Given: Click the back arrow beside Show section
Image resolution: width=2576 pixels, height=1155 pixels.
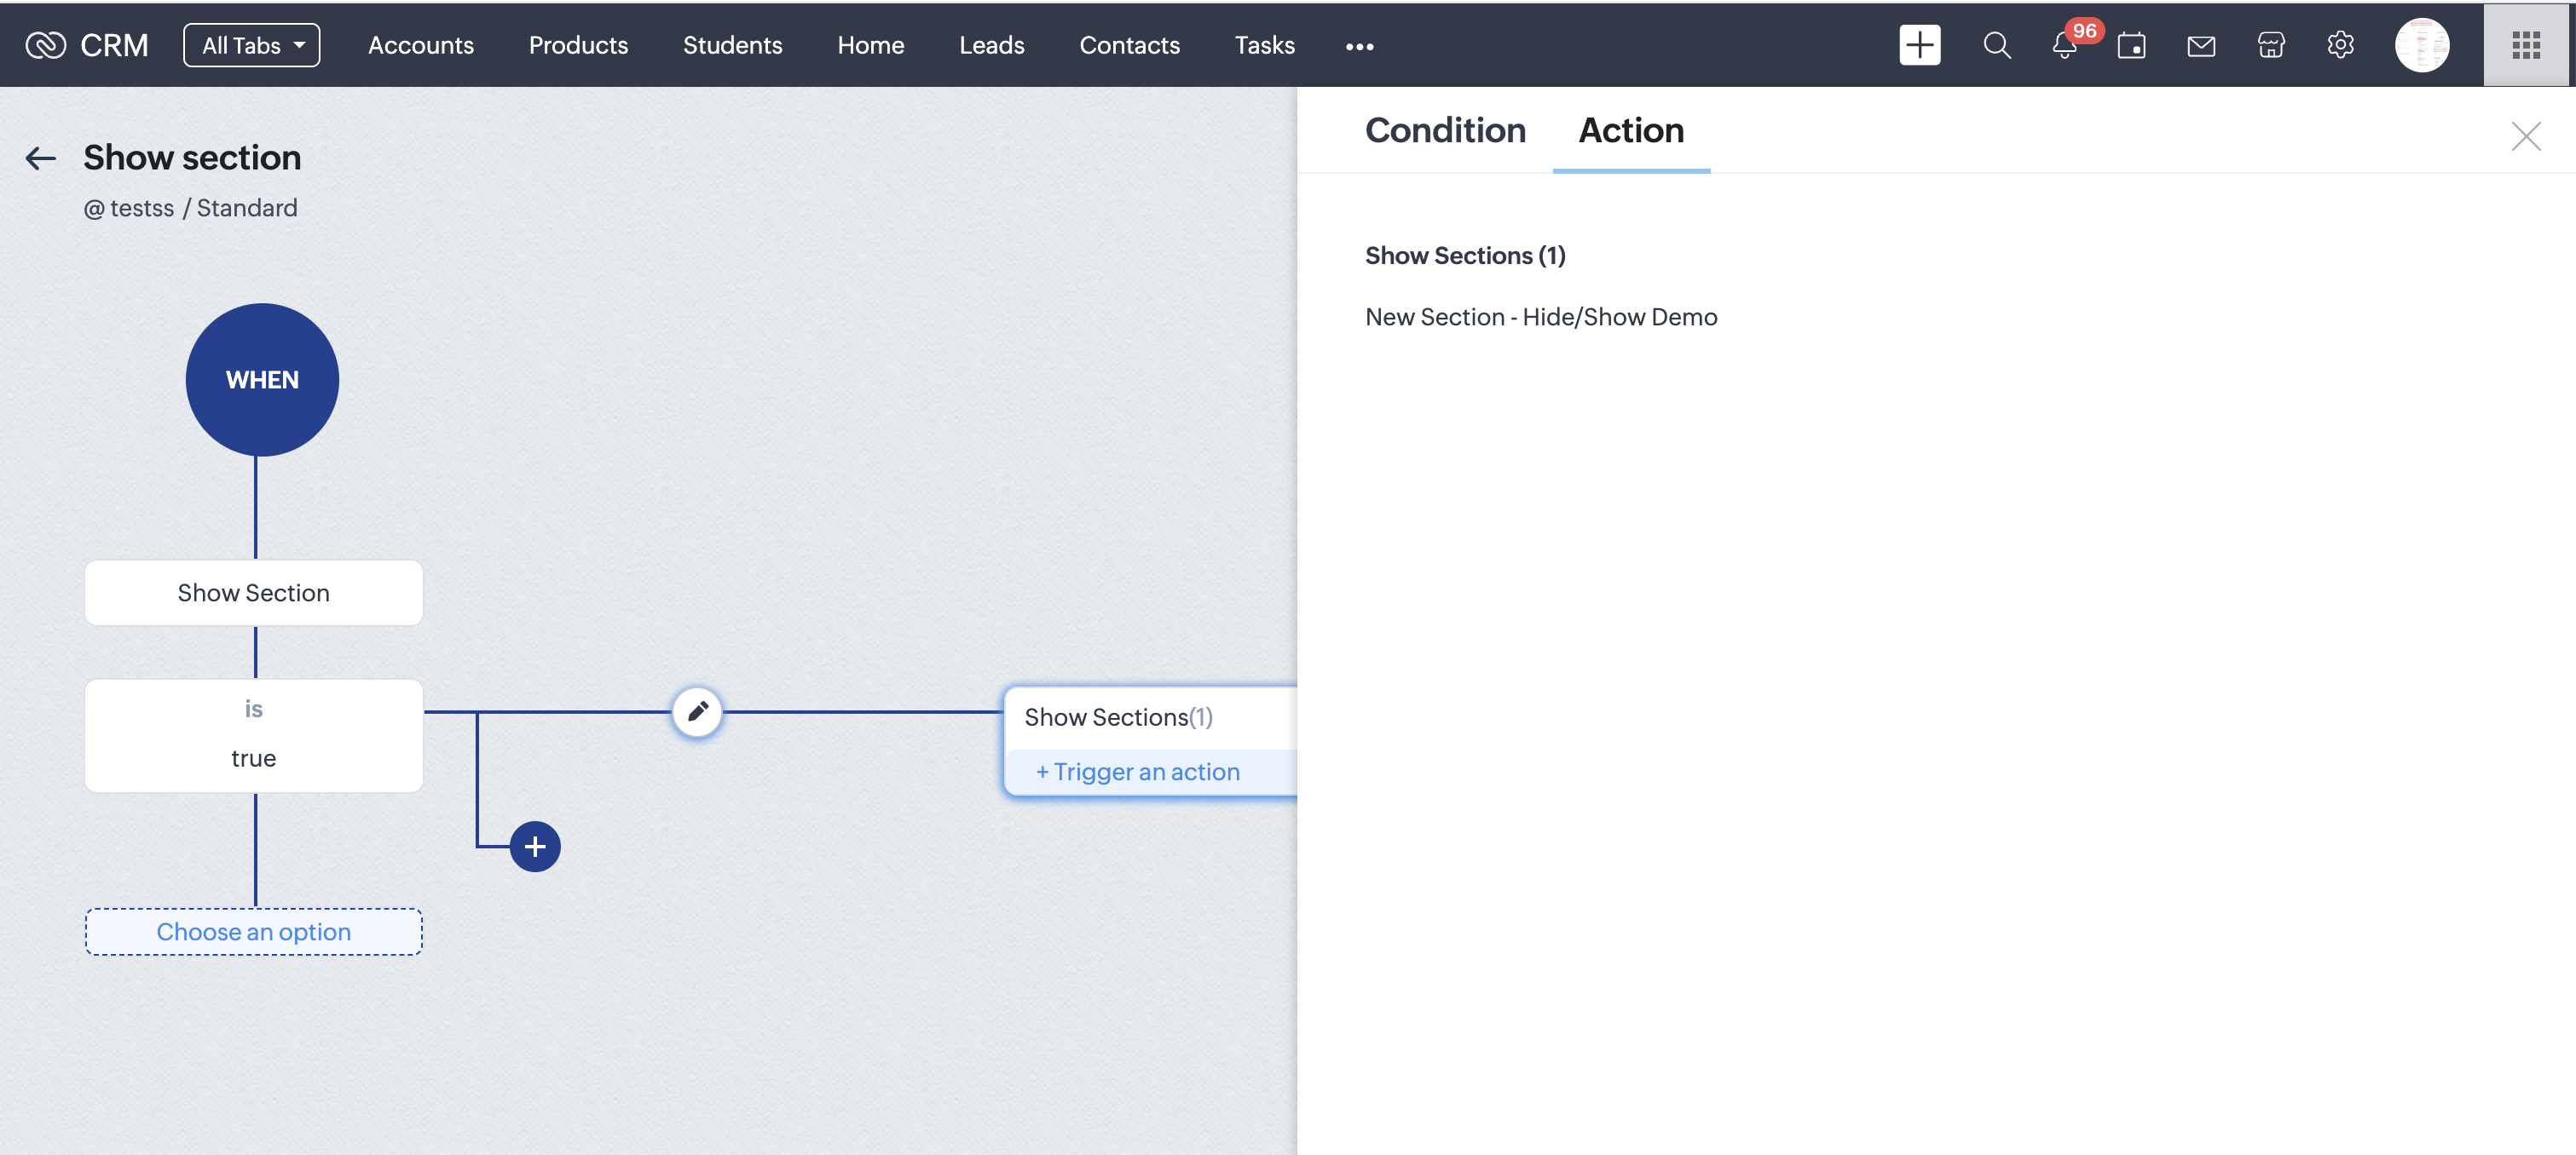Looking at the screenshot, I should tap(40, 158).
